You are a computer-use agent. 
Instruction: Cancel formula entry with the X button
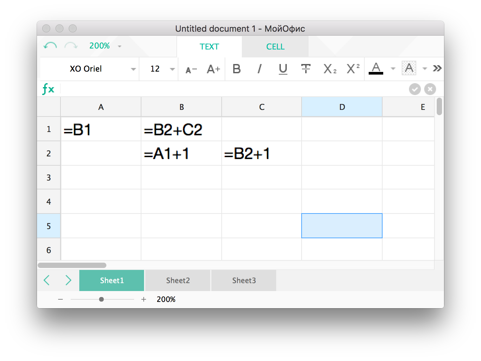pyautogui.click(x=430, y=89)
